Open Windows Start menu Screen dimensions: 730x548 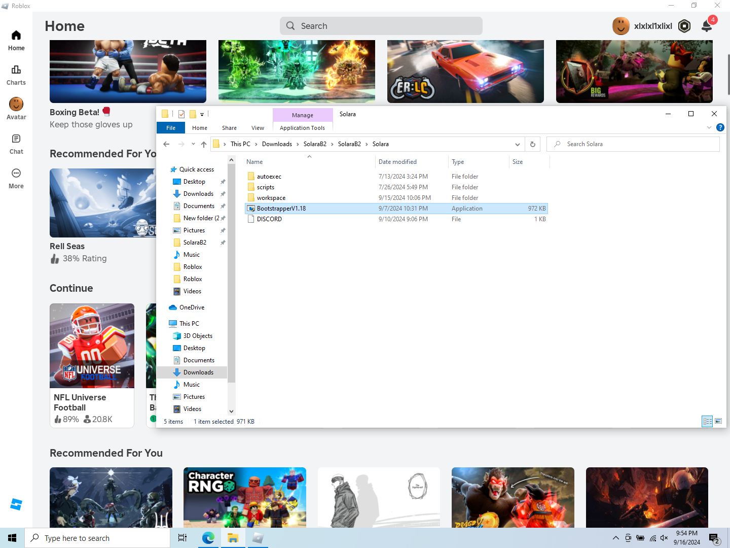12,538
